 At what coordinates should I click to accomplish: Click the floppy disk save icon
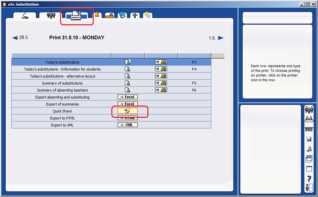(x=309, y=139)
